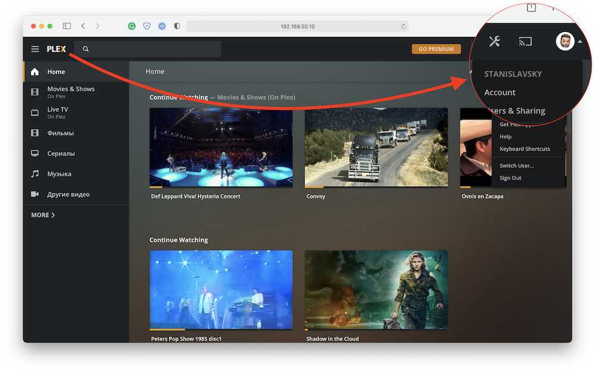The width and height of the screenshot is (595, 373).
Task: Go to Movies & Shows sidebar item
Action: (71, 92)
